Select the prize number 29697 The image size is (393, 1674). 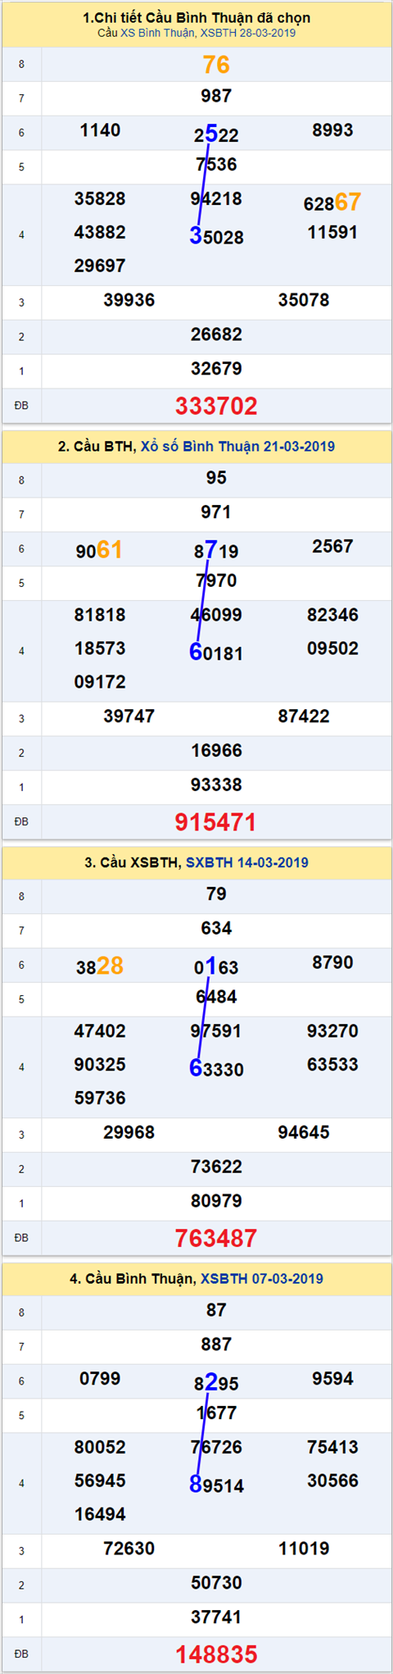100,266
